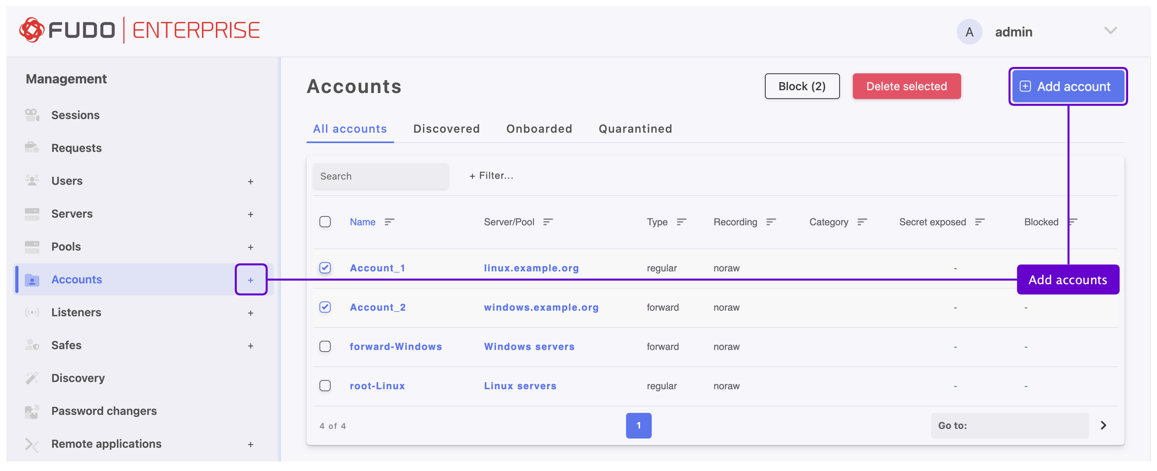Click the Discovery wand icon
Screen dimensions: 1157x471
(32, 378)
